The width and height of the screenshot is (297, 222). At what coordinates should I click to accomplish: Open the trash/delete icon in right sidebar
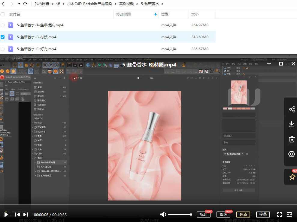(x=292, y=139)
